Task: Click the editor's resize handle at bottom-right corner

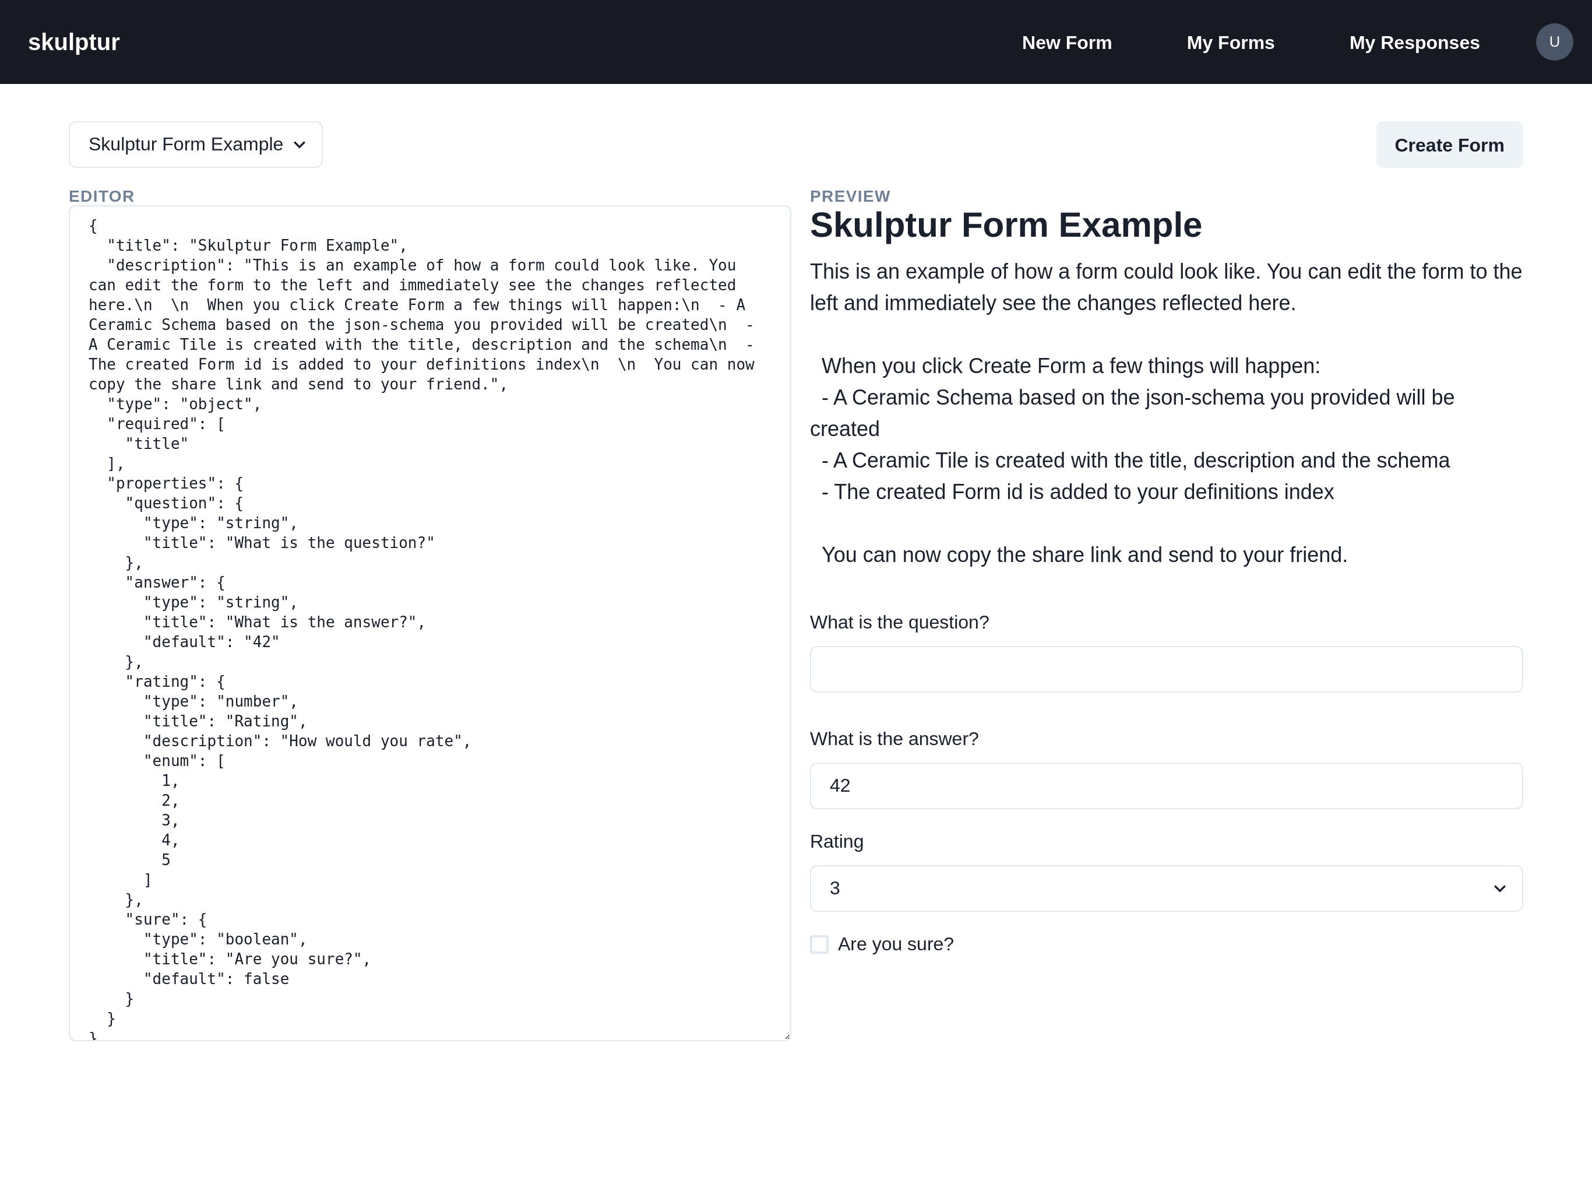Action: point(787,1036)
